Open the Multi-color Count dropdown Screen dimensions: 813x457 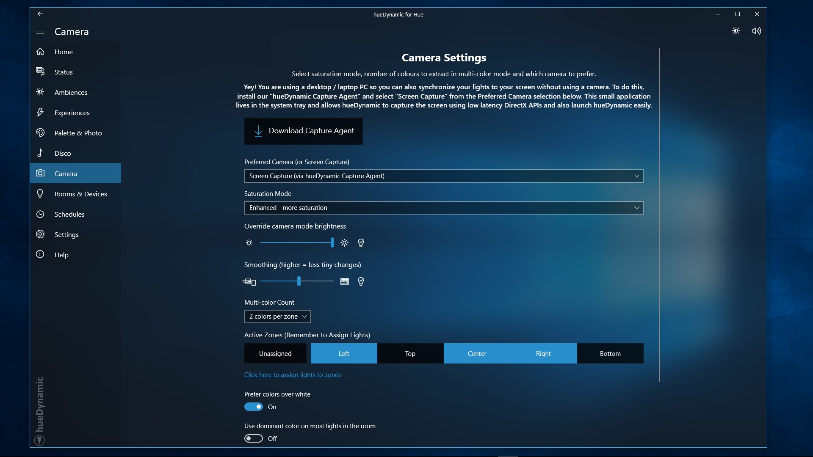pos(277,317)
